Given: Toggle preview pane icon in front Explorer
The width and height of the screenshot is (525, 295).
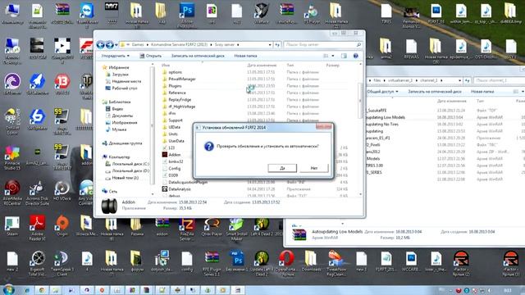Looking at the screenshot, I should [344, 56].
